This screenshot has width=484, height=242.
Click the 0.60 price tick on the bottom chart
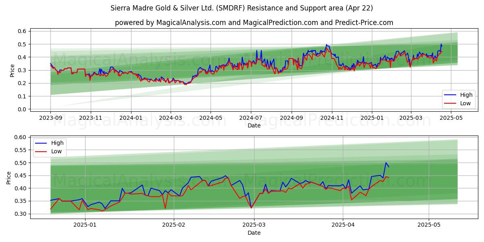21,138
